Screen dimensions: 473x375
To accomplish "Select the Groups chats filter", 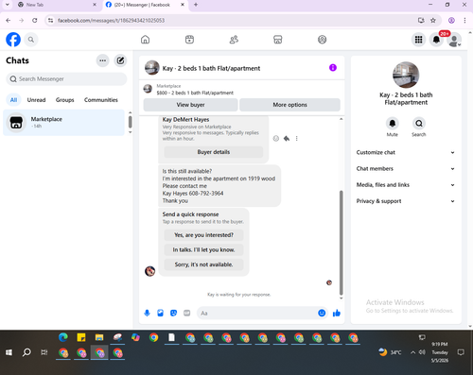I will coord(64,100).
